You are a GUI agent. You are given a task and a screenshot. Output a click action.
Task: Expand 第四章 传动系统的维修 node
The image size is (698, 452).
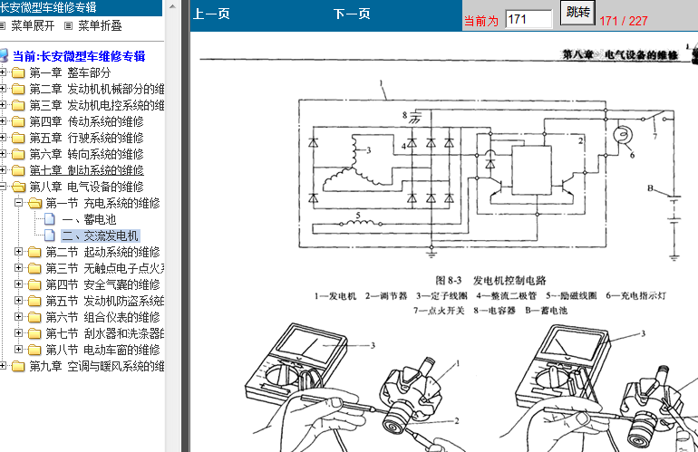point(3,120)
